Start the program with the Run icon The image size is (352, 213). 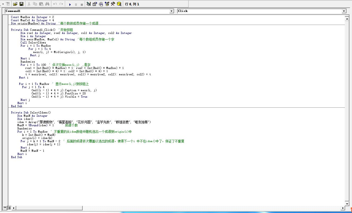(70, 4)
